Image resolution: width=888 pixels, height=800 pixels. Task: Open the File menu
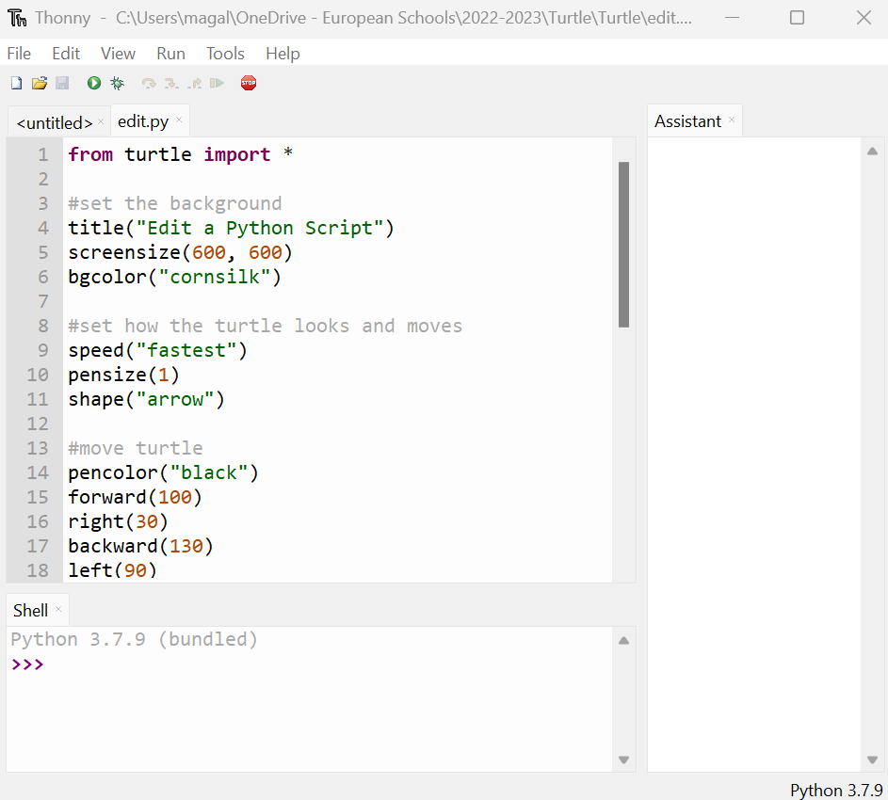[19, 54]
